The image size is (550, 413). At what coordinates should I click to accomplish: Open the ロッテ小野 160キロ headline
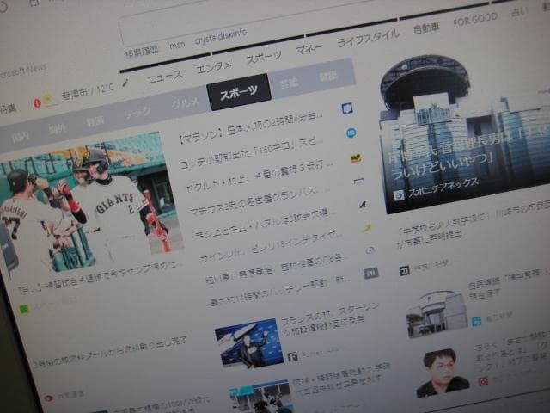tap(251, 153)
